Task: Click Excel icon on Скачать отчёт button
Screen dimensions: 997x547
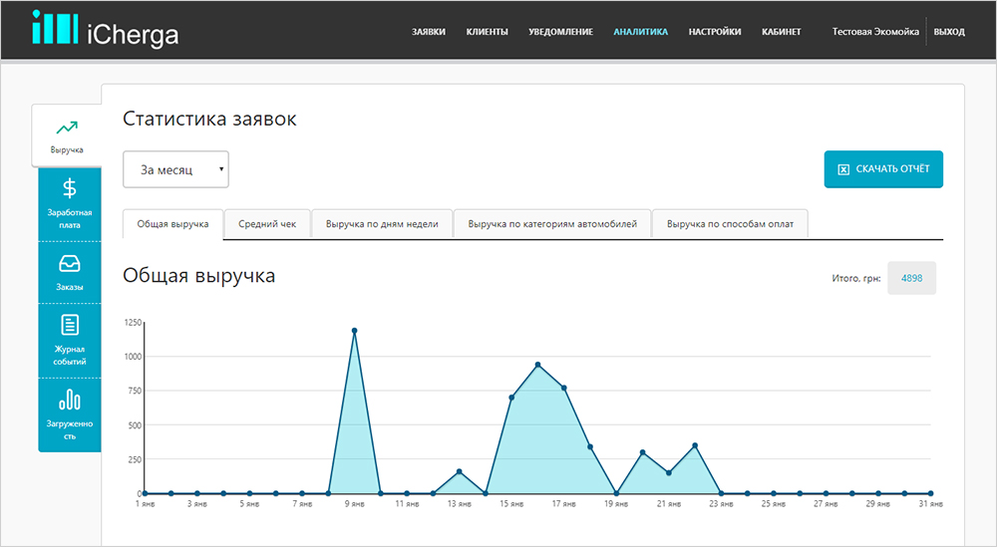Action: (x=842, y=169)
